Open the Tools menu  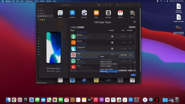pos(36,1)
